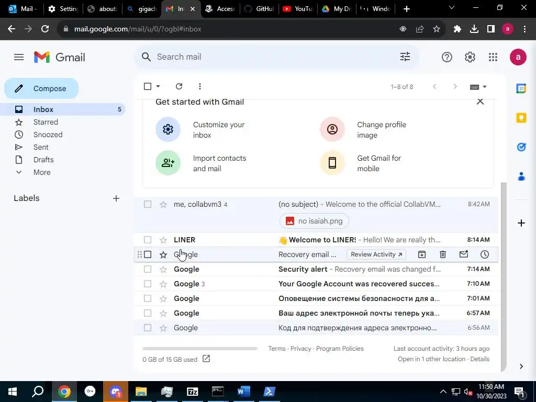Open PowerShell from the taskbar
536x402 pixels.
point(269,392)
